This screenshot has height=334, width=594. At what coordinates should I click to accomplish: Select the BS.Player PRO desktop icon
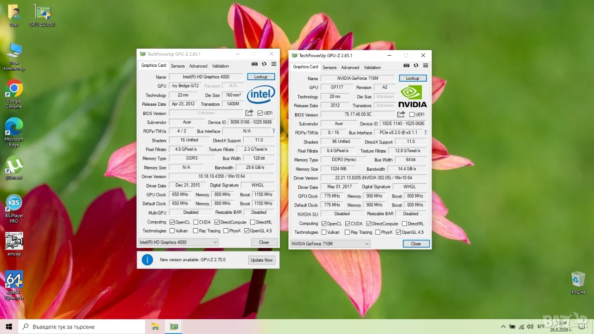[x=14, y=209]
